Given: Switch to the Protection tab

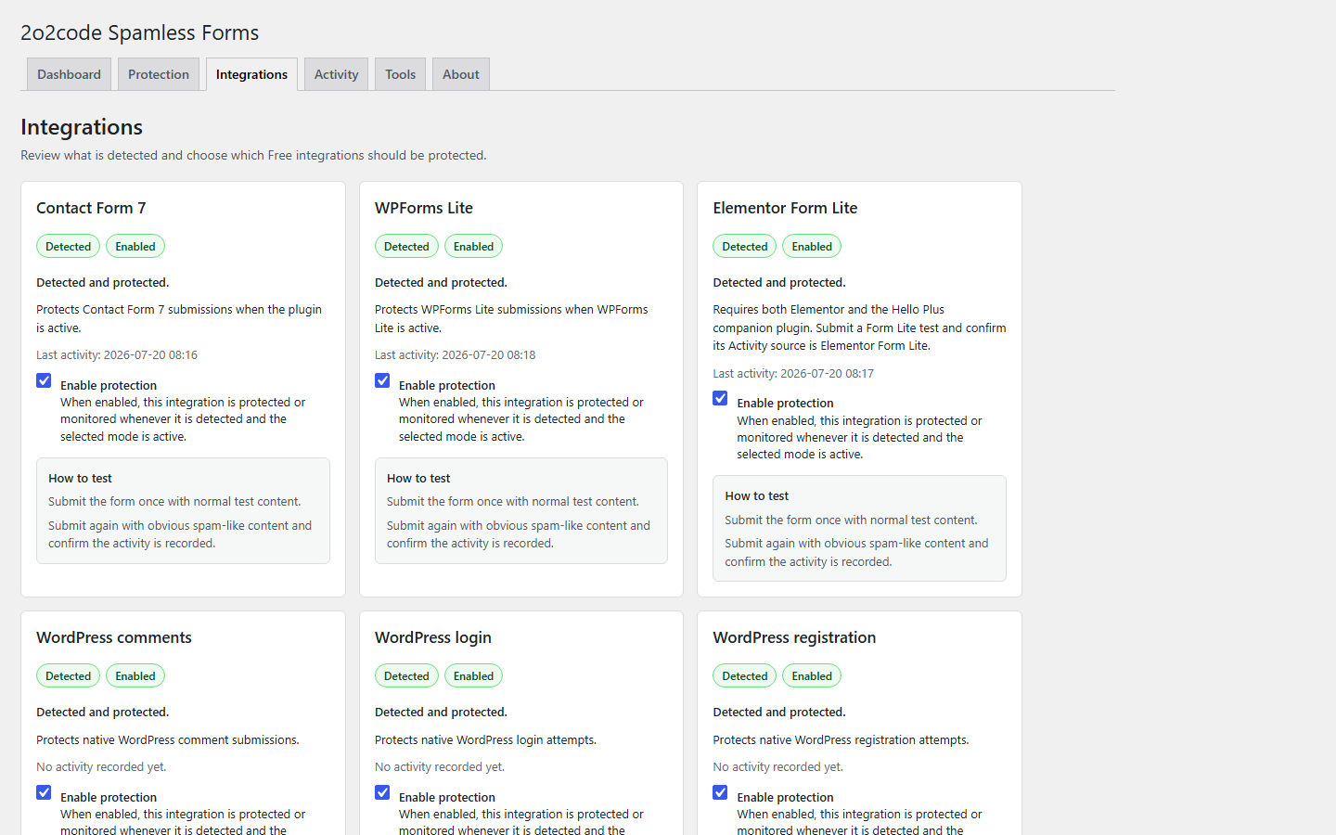Looking at the screenshot, I should coord(159,74).
